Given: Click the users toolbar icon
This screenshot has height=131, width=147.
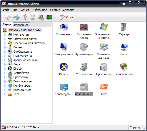Looking at the screenshot, I should (x=41, y=17).
